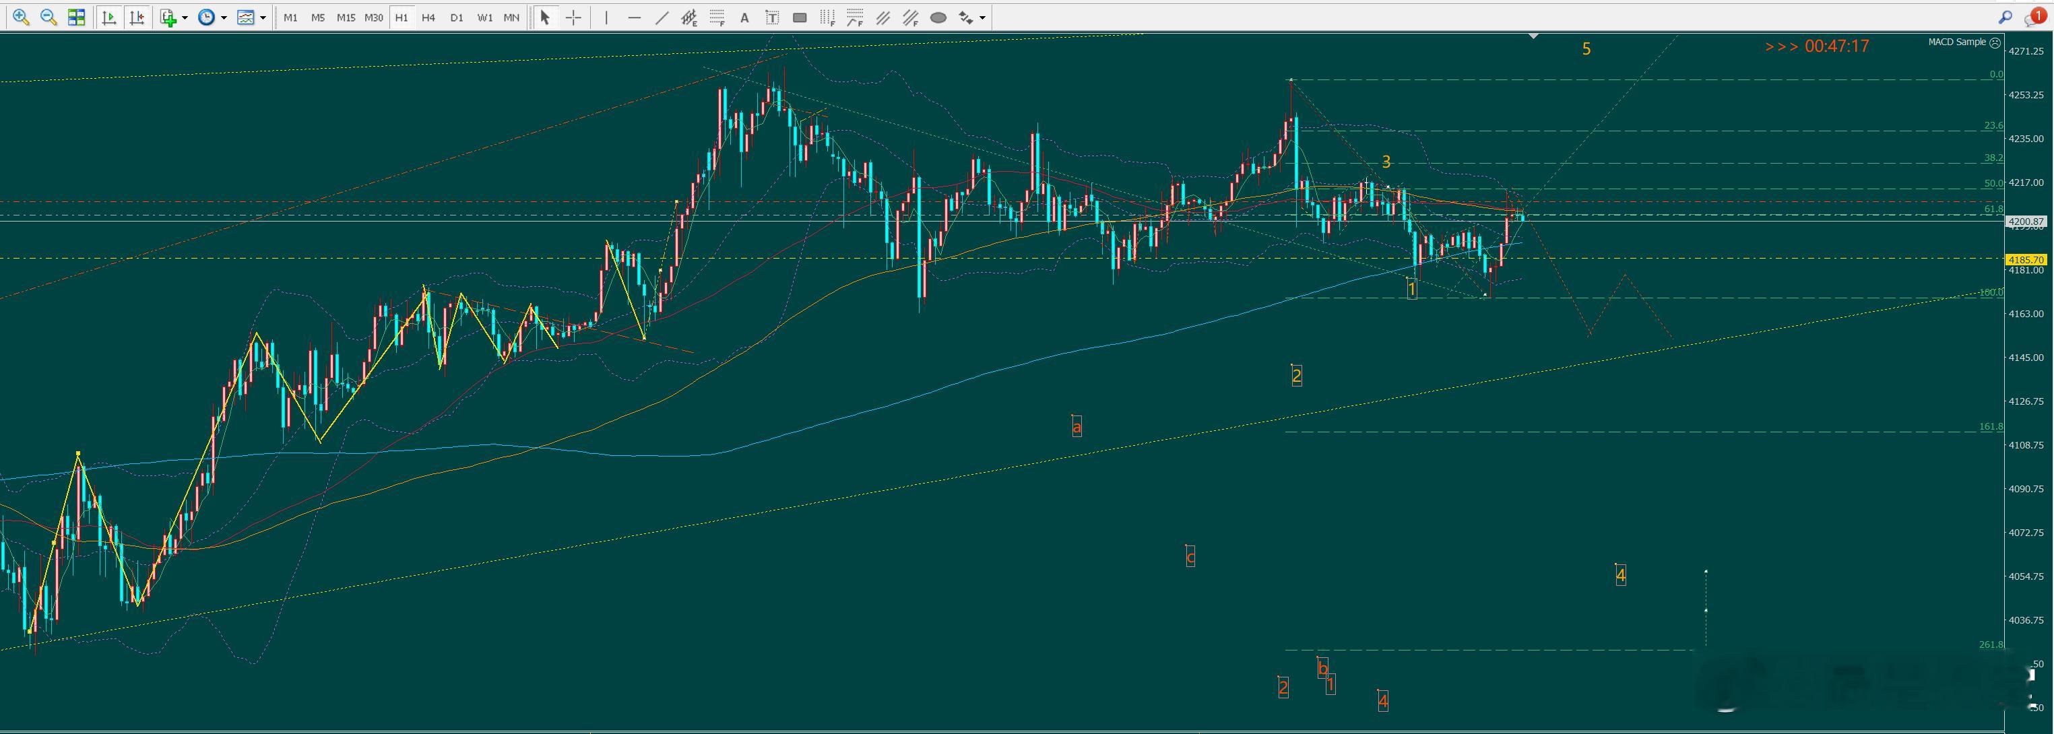
Task: Switch chart to M15 timeframe
Action: 346,17
